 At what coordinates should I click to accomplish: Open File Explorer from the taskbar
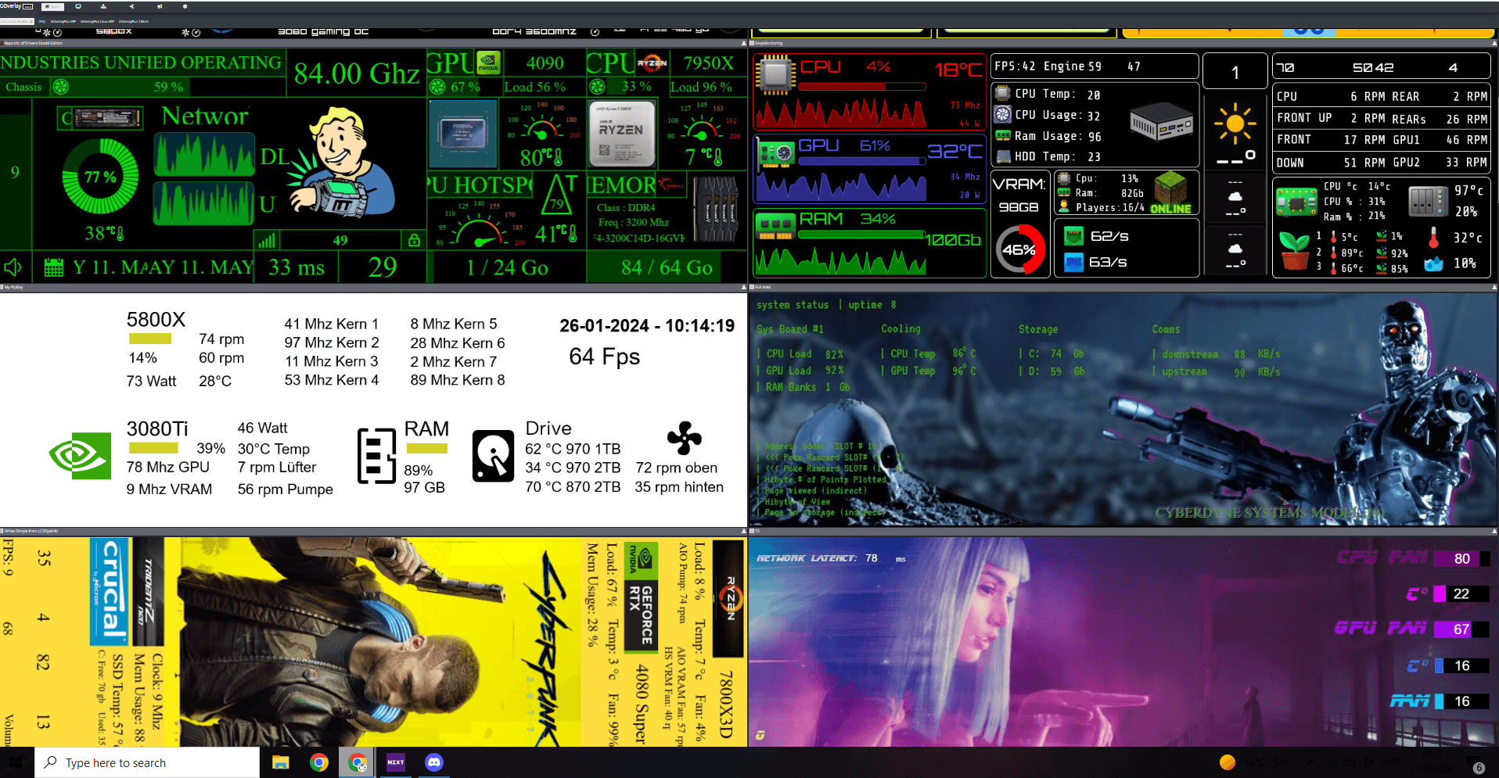[x=281, y=762]
